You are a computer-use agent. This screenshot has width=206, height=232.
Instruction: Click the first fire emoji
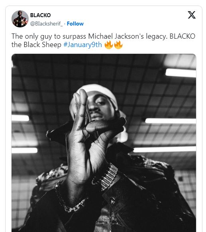pyautogui.click(x=109, y=45)
